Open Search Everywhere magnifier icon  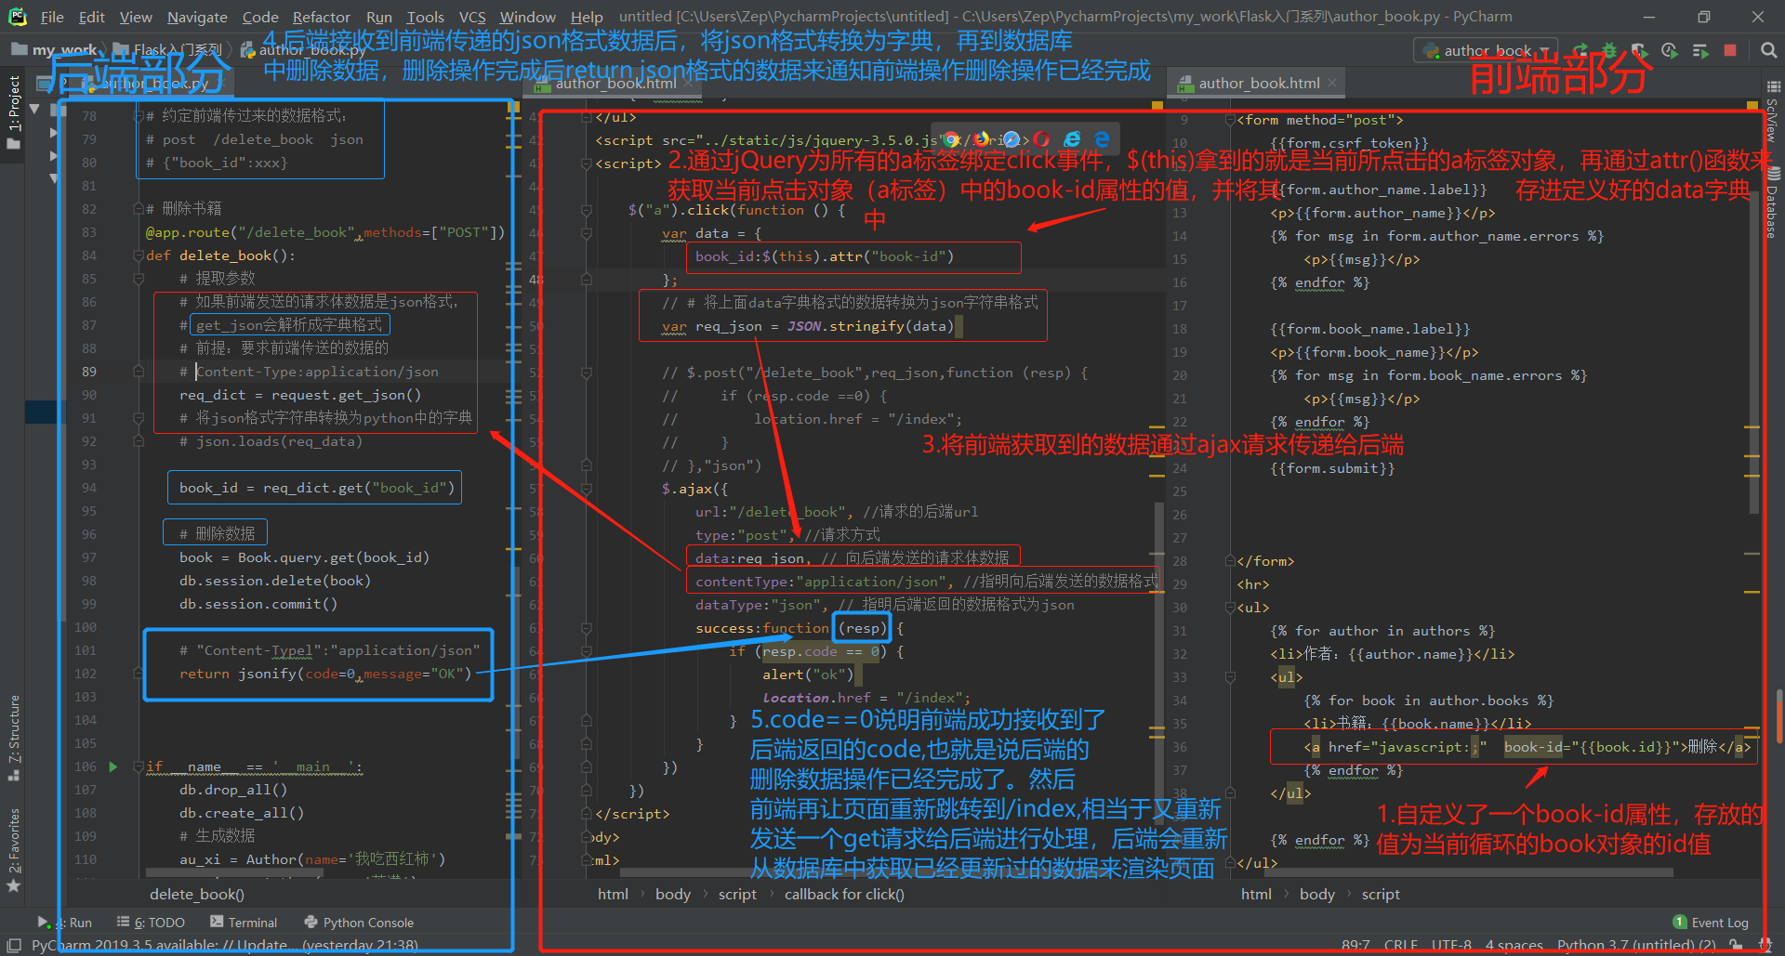pos(1768,50)
